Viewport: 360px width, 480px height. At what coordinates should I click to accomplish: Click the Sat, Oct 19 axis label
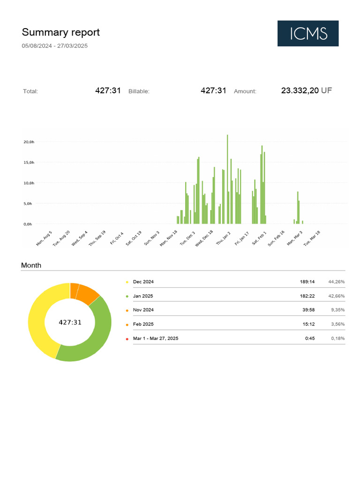[x=134, y=239]
